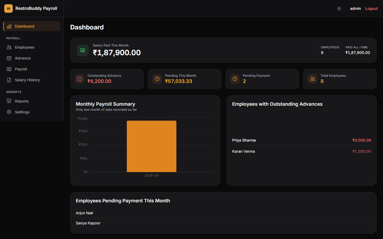Click the Dashboard page heading

[x=87, y=27]
